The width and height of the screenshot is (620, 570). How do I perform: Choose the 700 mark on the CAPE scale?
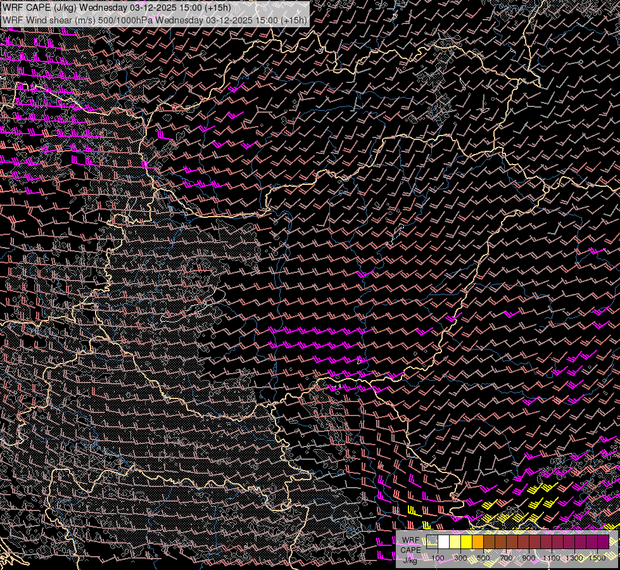coord(506,558)
